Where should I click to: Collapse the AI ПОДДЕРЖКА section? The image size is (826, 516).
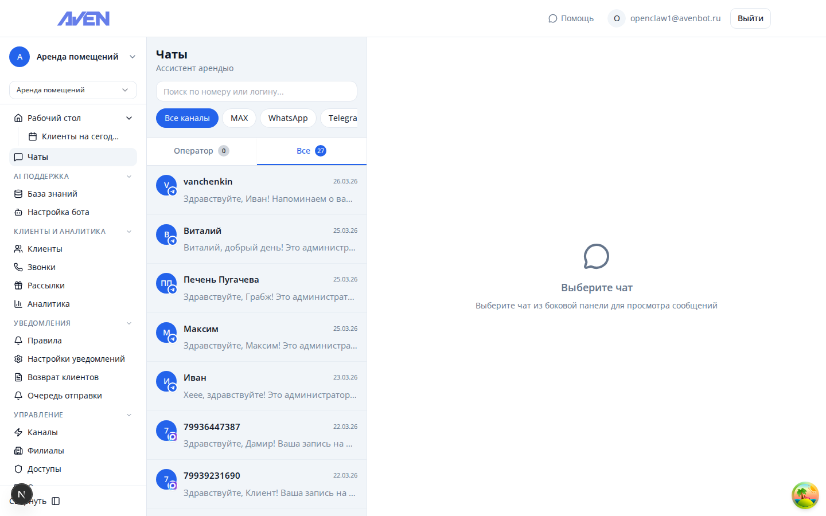click(x=129, y=177)
